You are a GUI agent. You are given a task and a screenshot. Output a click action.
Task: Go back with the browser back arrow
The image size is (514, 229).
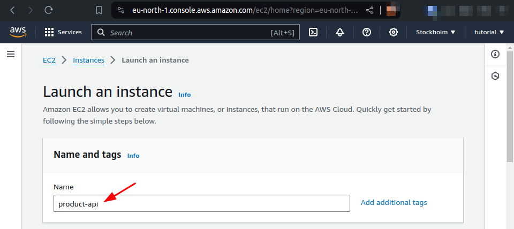point(12,11)
